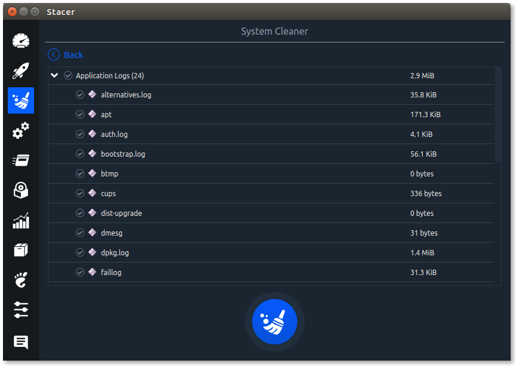The image size is (516, 366).
Task: Click the Back arrow circle icon
Action: 54,54
